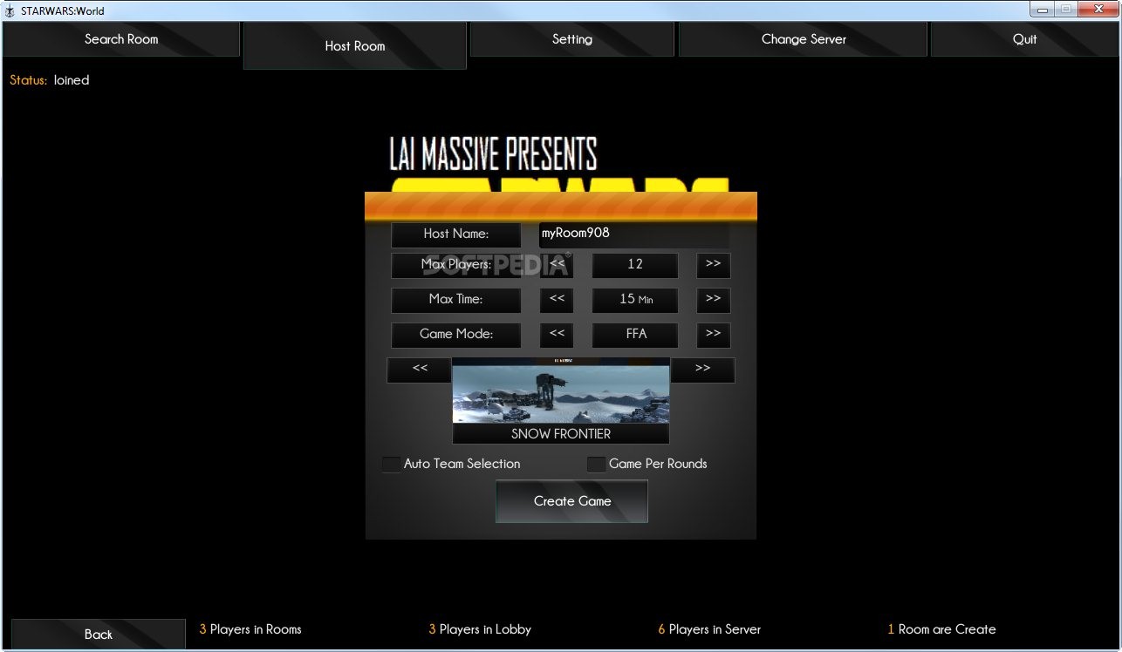The image size is (1122, 652).
Task: Click the Game Mode value FFA
Action: pyautogui.click(x=635, y=335)
